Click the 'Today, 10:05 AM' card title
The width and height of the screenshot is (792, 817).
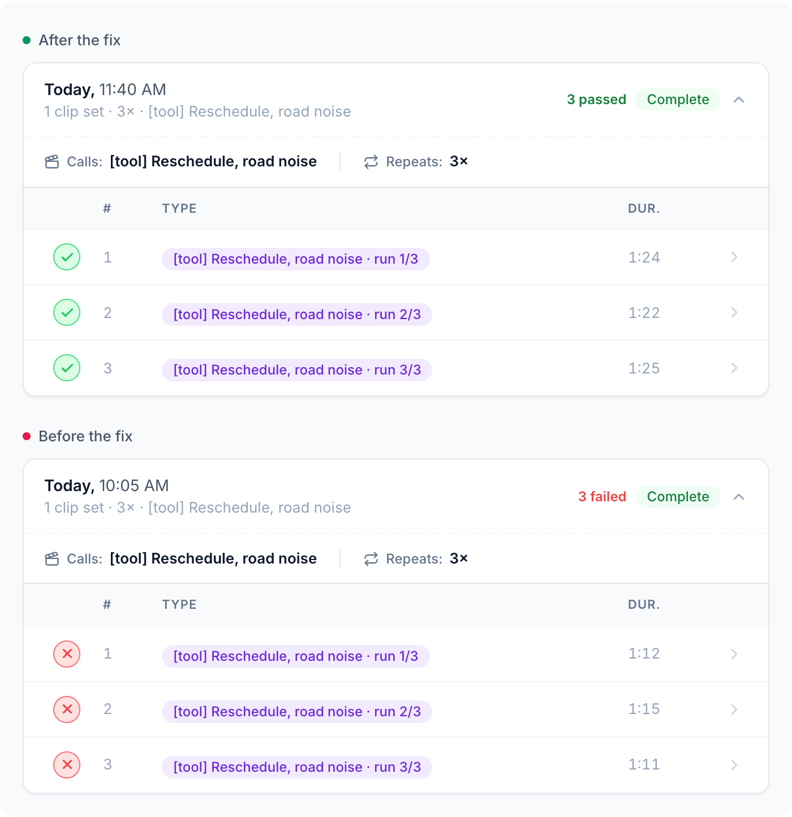107,485
